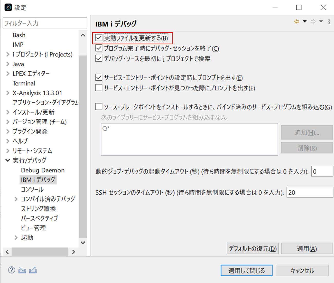Enable サービス・エントリー・ポイントが見つかった際にプロンプトを出す checkbox
Viewport: 334px width, 283px height.
point(99,88)
